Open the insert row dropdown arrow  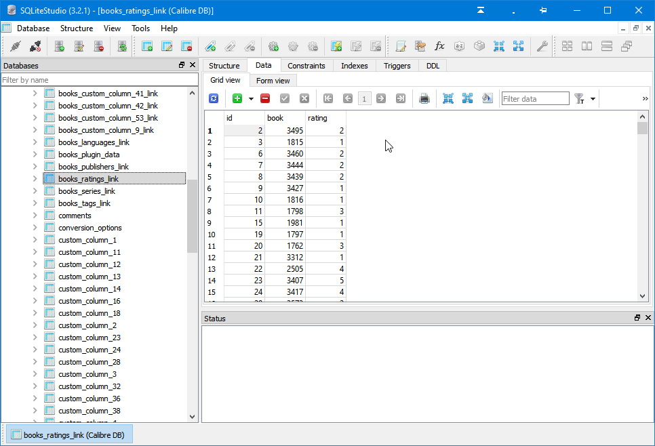251,99
